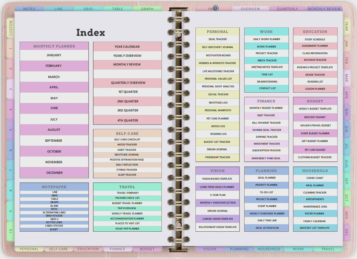The image size is (357, 259).
Task: Jump to the HOUSEHOLD bottom tab
Action: click(x=269, y=249)
